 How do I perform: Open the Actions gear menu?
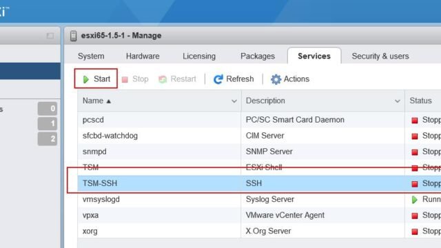[290, 79]
